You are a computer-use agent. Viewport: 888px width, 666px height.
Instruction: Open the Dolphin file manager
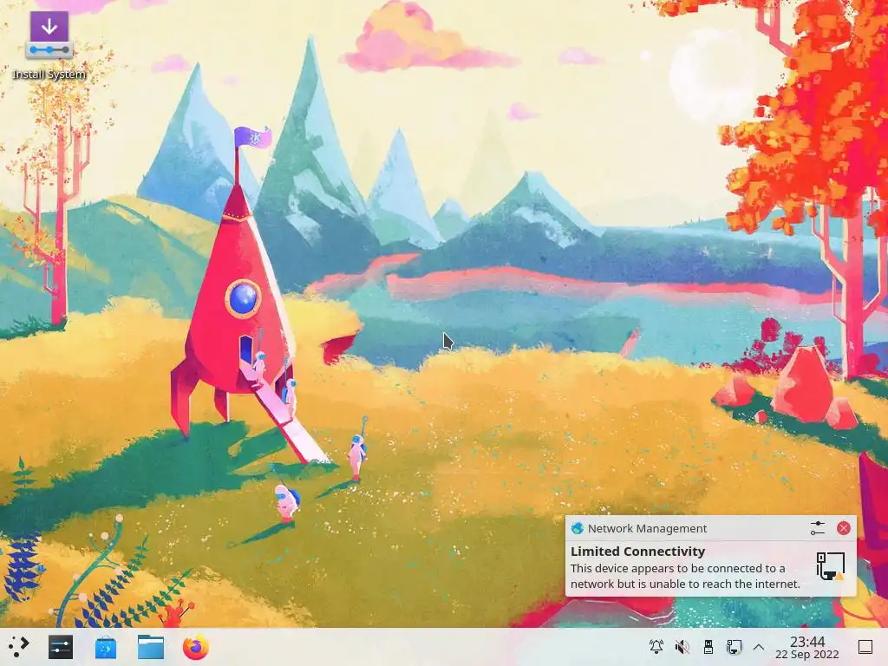pyautogui.click(x=151, y=647)
